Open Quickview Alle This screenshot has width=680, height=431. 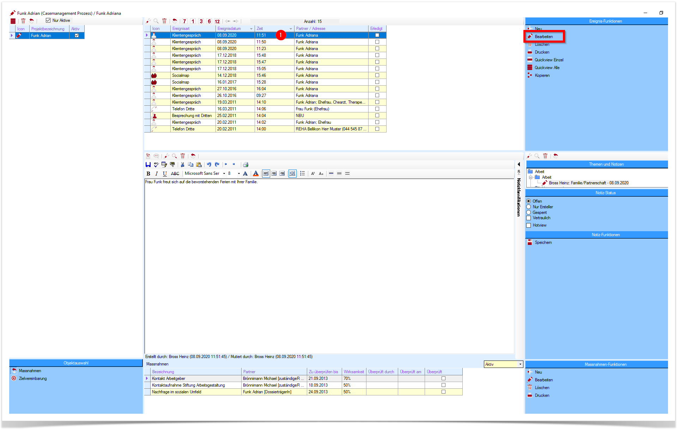547,68
